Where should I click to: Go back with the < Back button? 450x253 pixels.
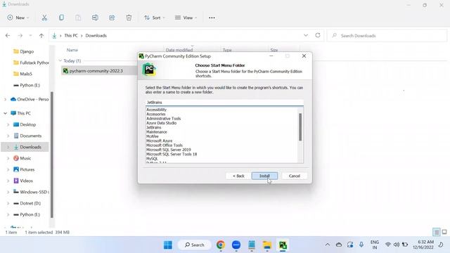point(238,176)
